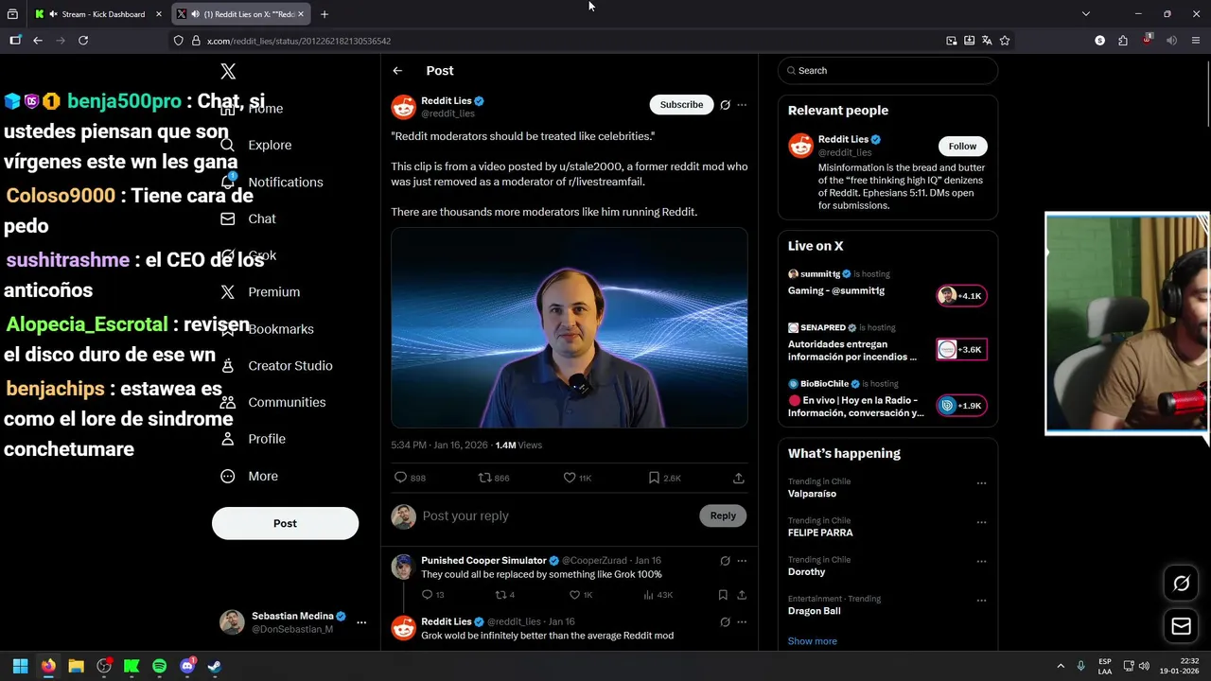Reload the page

point(83,41)
